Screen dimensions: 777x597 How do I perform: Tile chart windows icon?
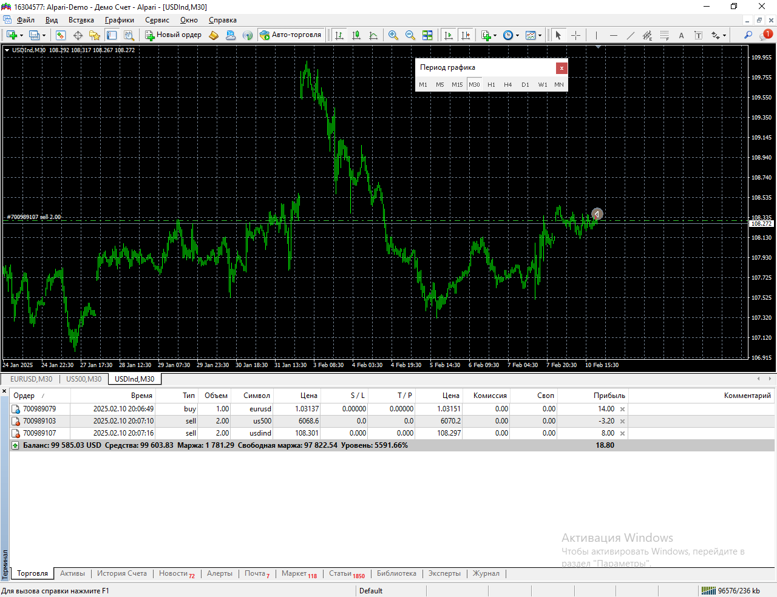pos(427,35)
